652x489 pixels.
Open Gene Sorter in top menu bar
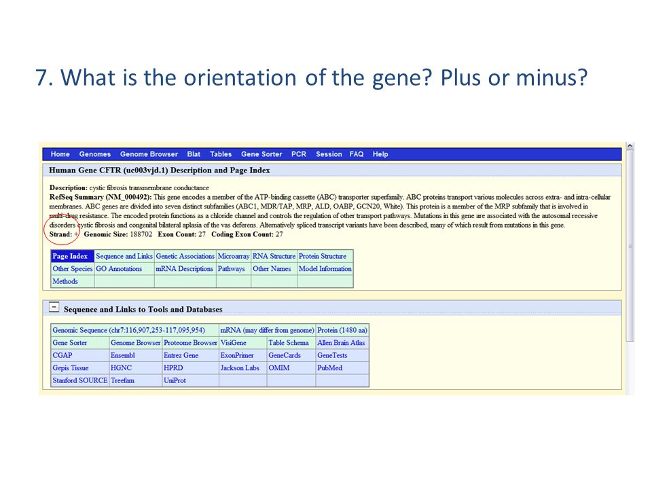pos(261,154)
